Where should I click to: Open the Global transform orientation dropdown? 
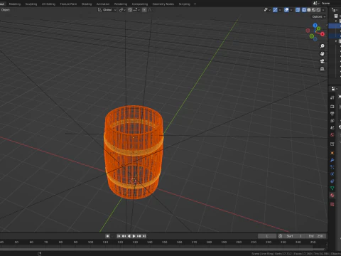pos(107,10)
